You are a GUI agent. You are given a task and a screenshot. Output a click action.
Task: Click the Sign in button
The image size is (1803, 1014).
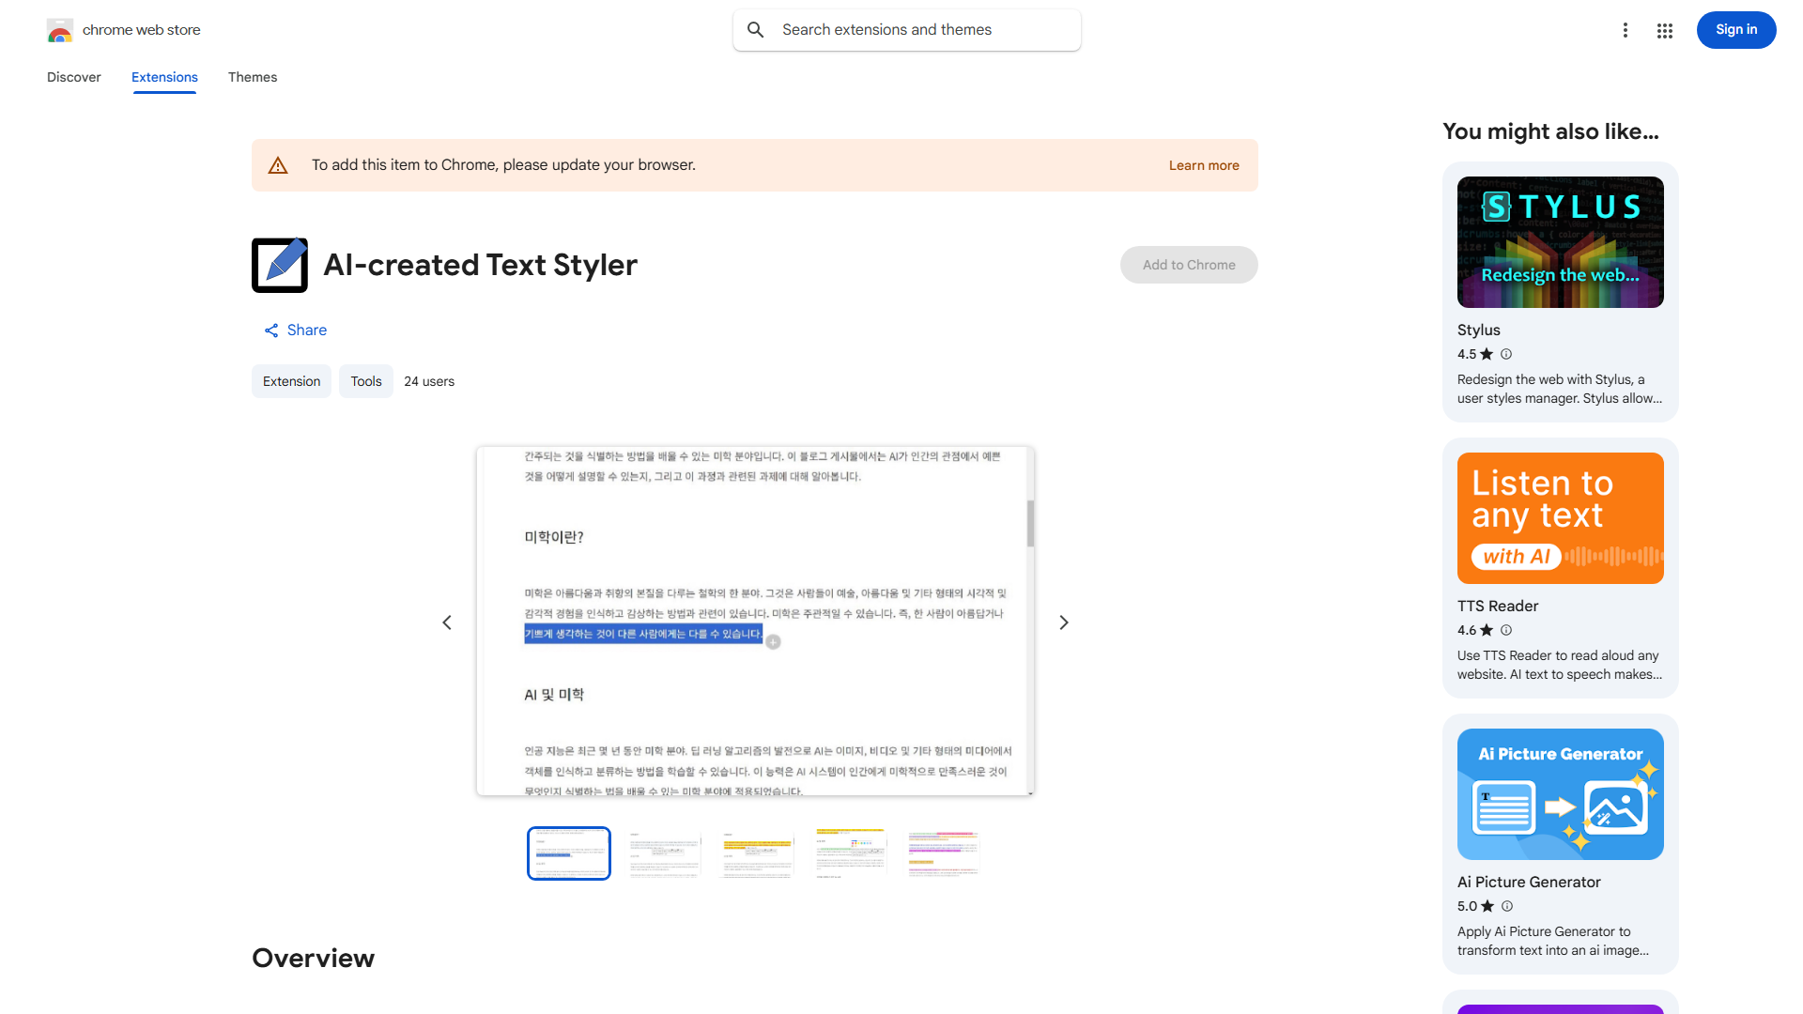tap(1735, 29)
